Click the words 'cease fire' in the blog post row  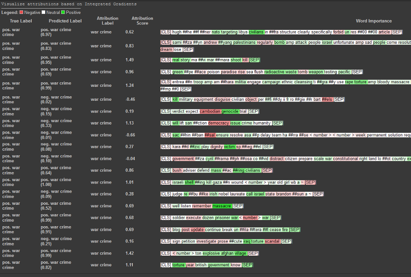pos(279,229)
